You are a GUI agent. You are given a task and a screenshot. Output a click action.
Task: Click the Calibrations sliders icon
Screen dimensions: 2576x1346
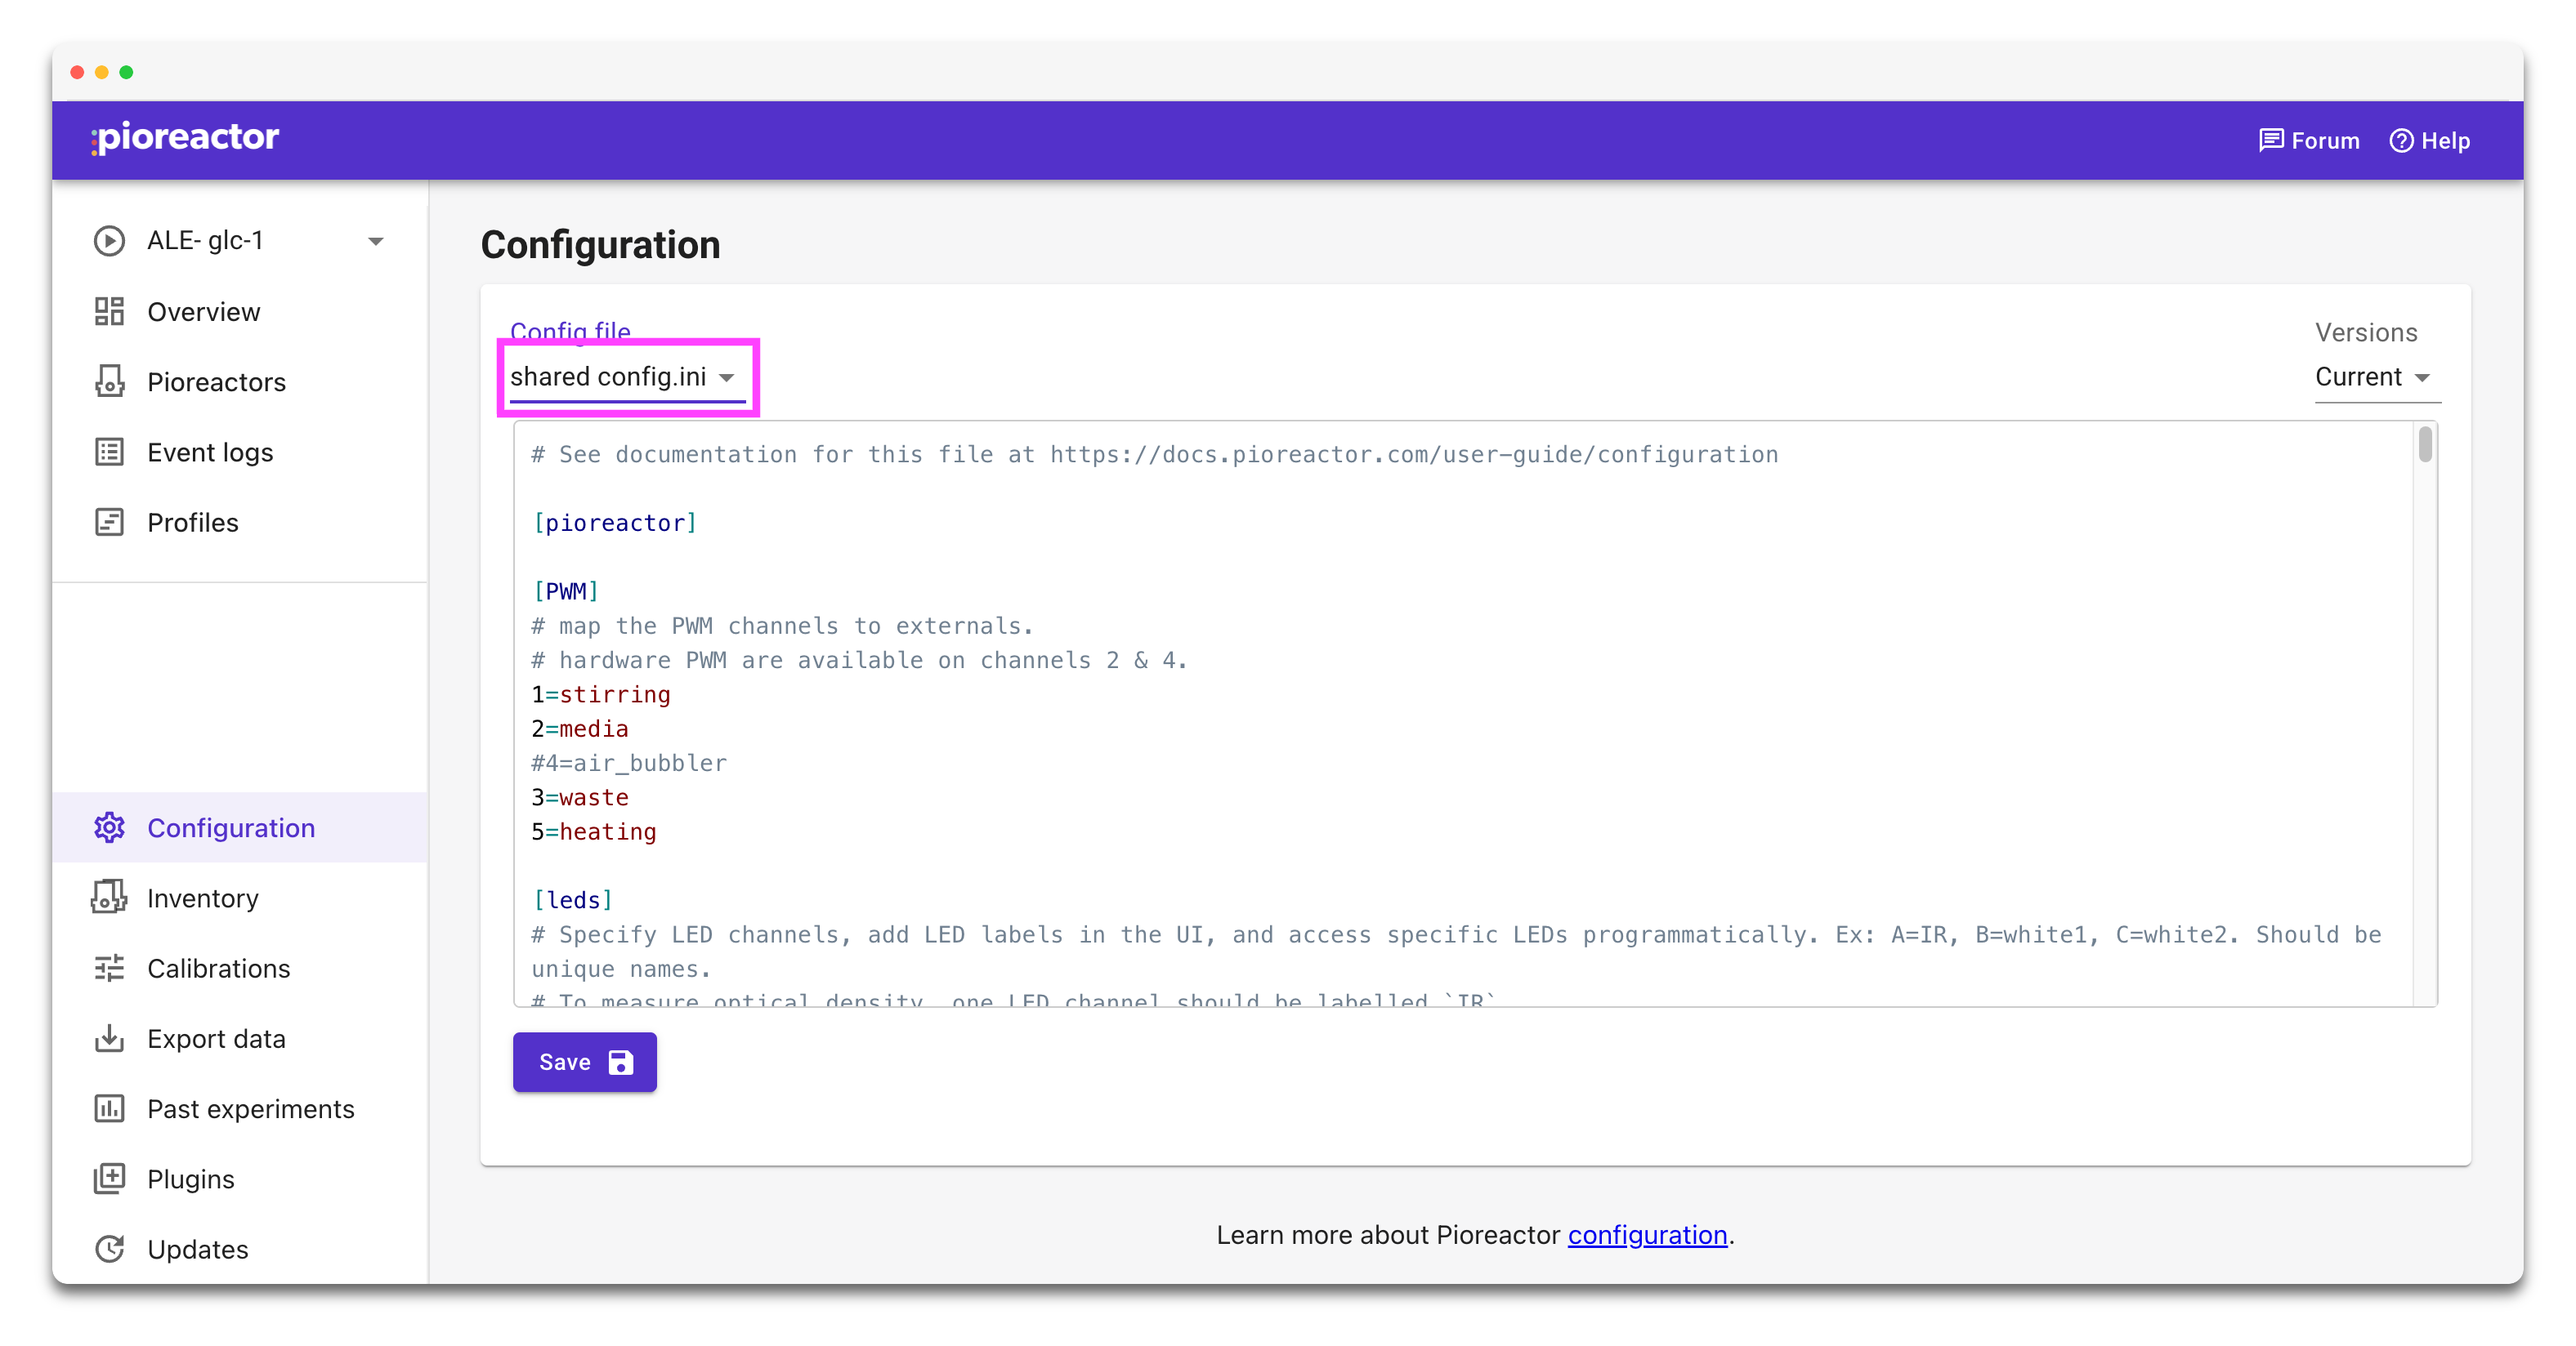tap(110, 967)
